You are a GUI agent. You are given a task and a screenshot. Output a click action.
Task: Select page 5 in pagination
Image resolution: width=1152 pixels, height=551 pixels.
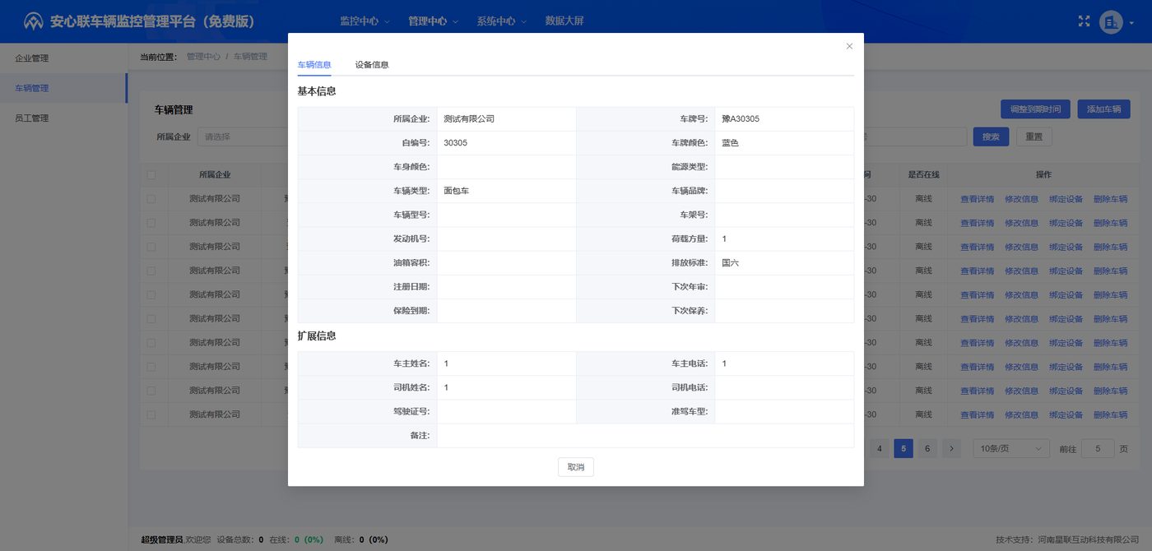coord(903,448)
